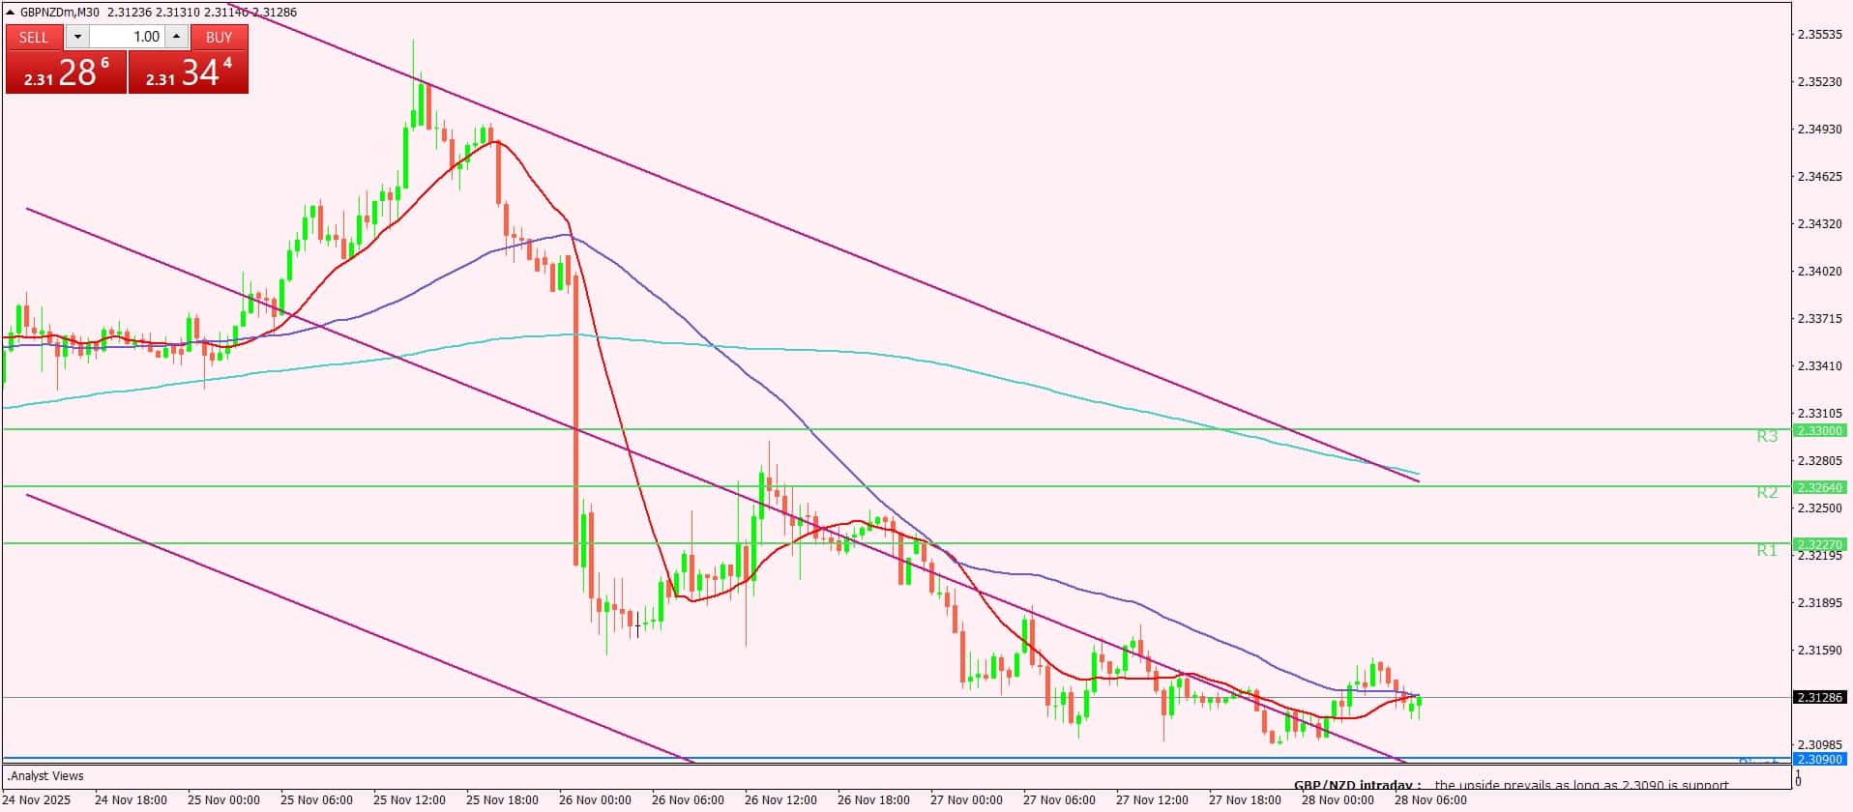This screenshot has height=812, width=1853.
Task: Click the 2.32270 green price tag
Action: pyautogui.click(x=1819, y=544)
